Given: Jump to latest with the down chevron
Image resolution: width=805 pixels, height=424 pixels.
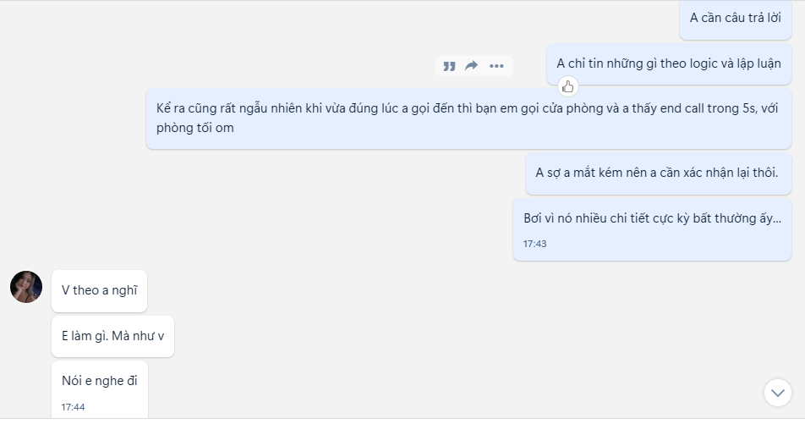Looking at the screenshot, I should 777,392.
